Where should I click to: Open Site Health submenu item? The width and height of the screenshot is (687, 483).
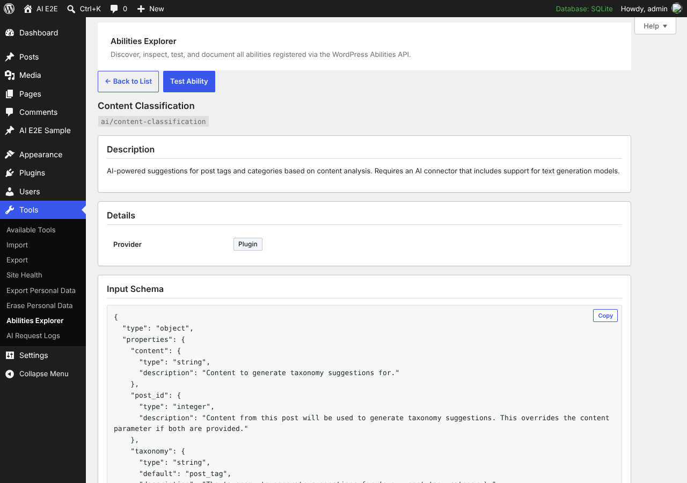pos(24,275)
